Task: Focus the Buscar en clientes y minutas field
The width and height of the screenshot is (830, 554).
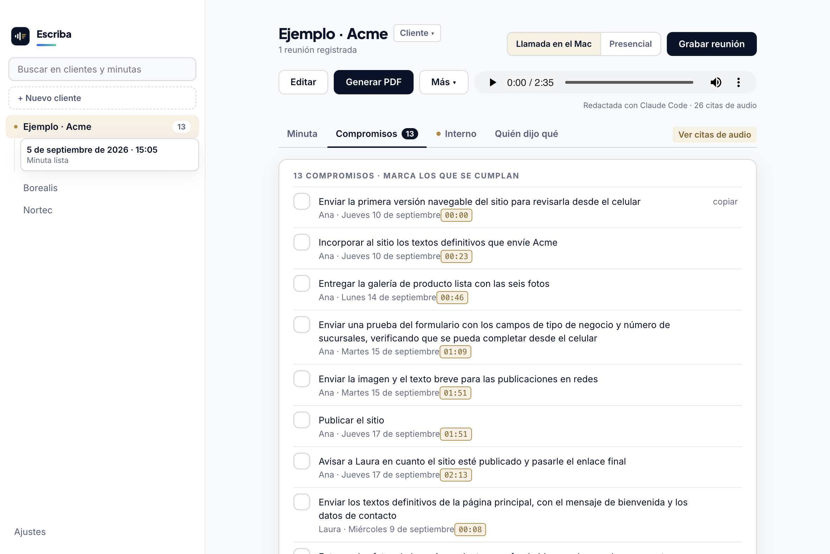Action: [x=102, y=69]
